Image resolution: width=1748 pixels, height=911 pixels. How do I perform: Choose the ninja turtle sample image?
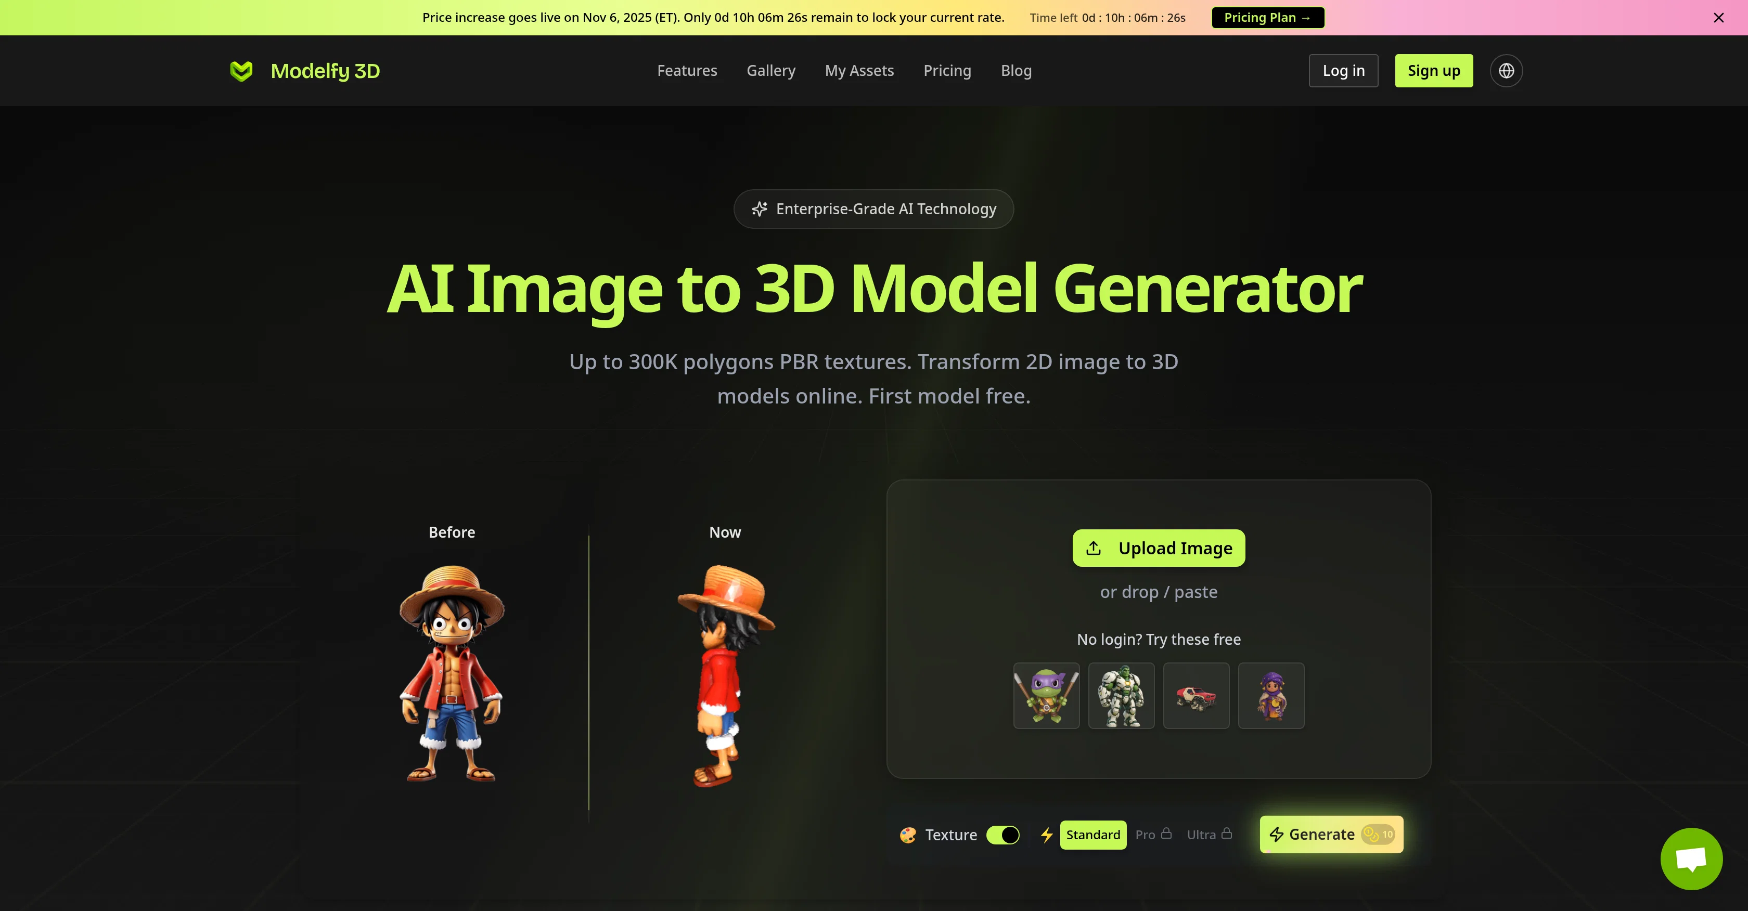pos(1046,696)
